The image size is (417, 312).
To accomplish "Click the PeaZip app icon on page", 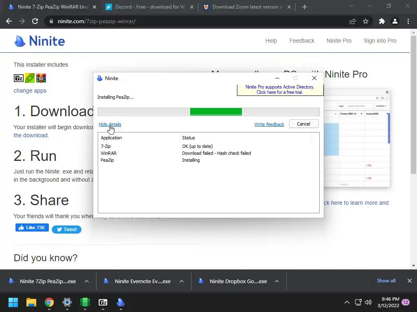I will [30, 78].
